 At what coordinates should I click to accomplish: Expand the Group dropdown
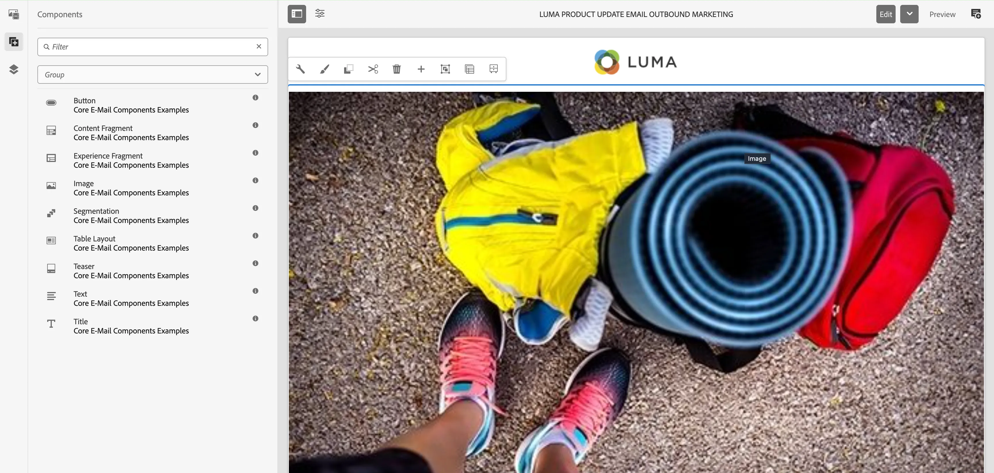[x=152, y=75]
